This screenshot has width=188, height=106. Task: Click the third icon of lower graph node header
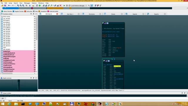109,61
